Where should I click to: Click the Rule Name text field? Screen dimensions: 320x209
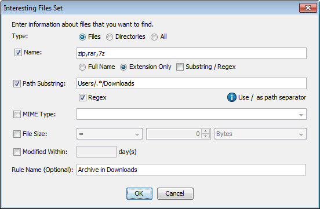(x=191, y=170)
